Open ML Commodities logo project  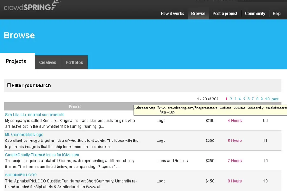24,134
